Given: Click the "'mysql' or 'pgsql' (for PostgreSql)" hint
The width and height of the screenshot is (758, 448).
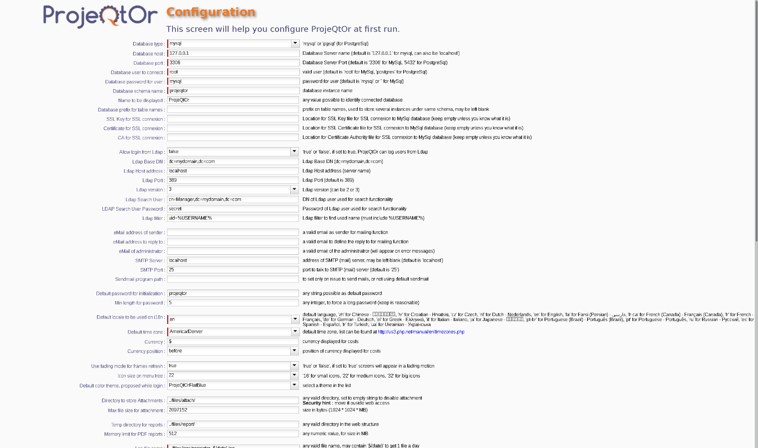Looking at the screenshot, I should coord(335,44).
